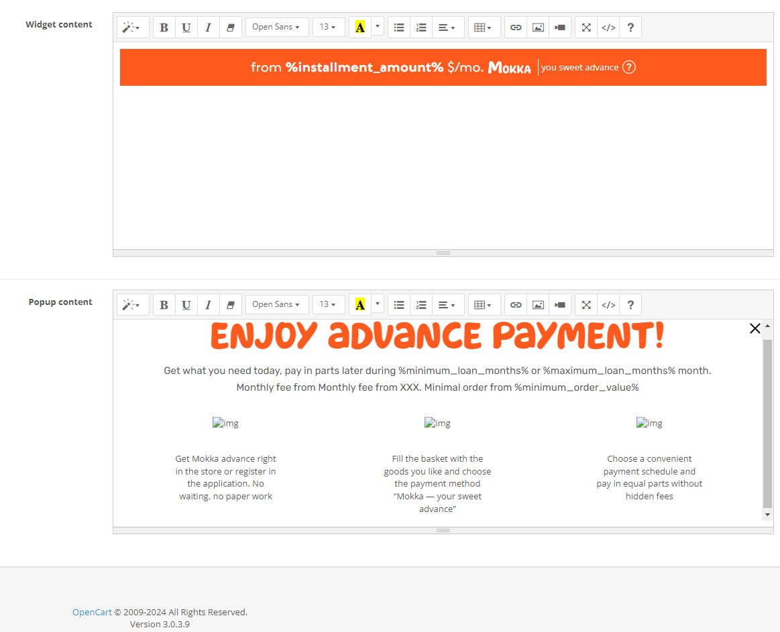Toggle Italic in Widget content toolbar

pos(209,27)
